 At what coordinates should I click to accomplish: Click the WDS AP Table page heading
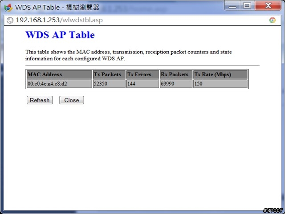(x=60, y=35)
